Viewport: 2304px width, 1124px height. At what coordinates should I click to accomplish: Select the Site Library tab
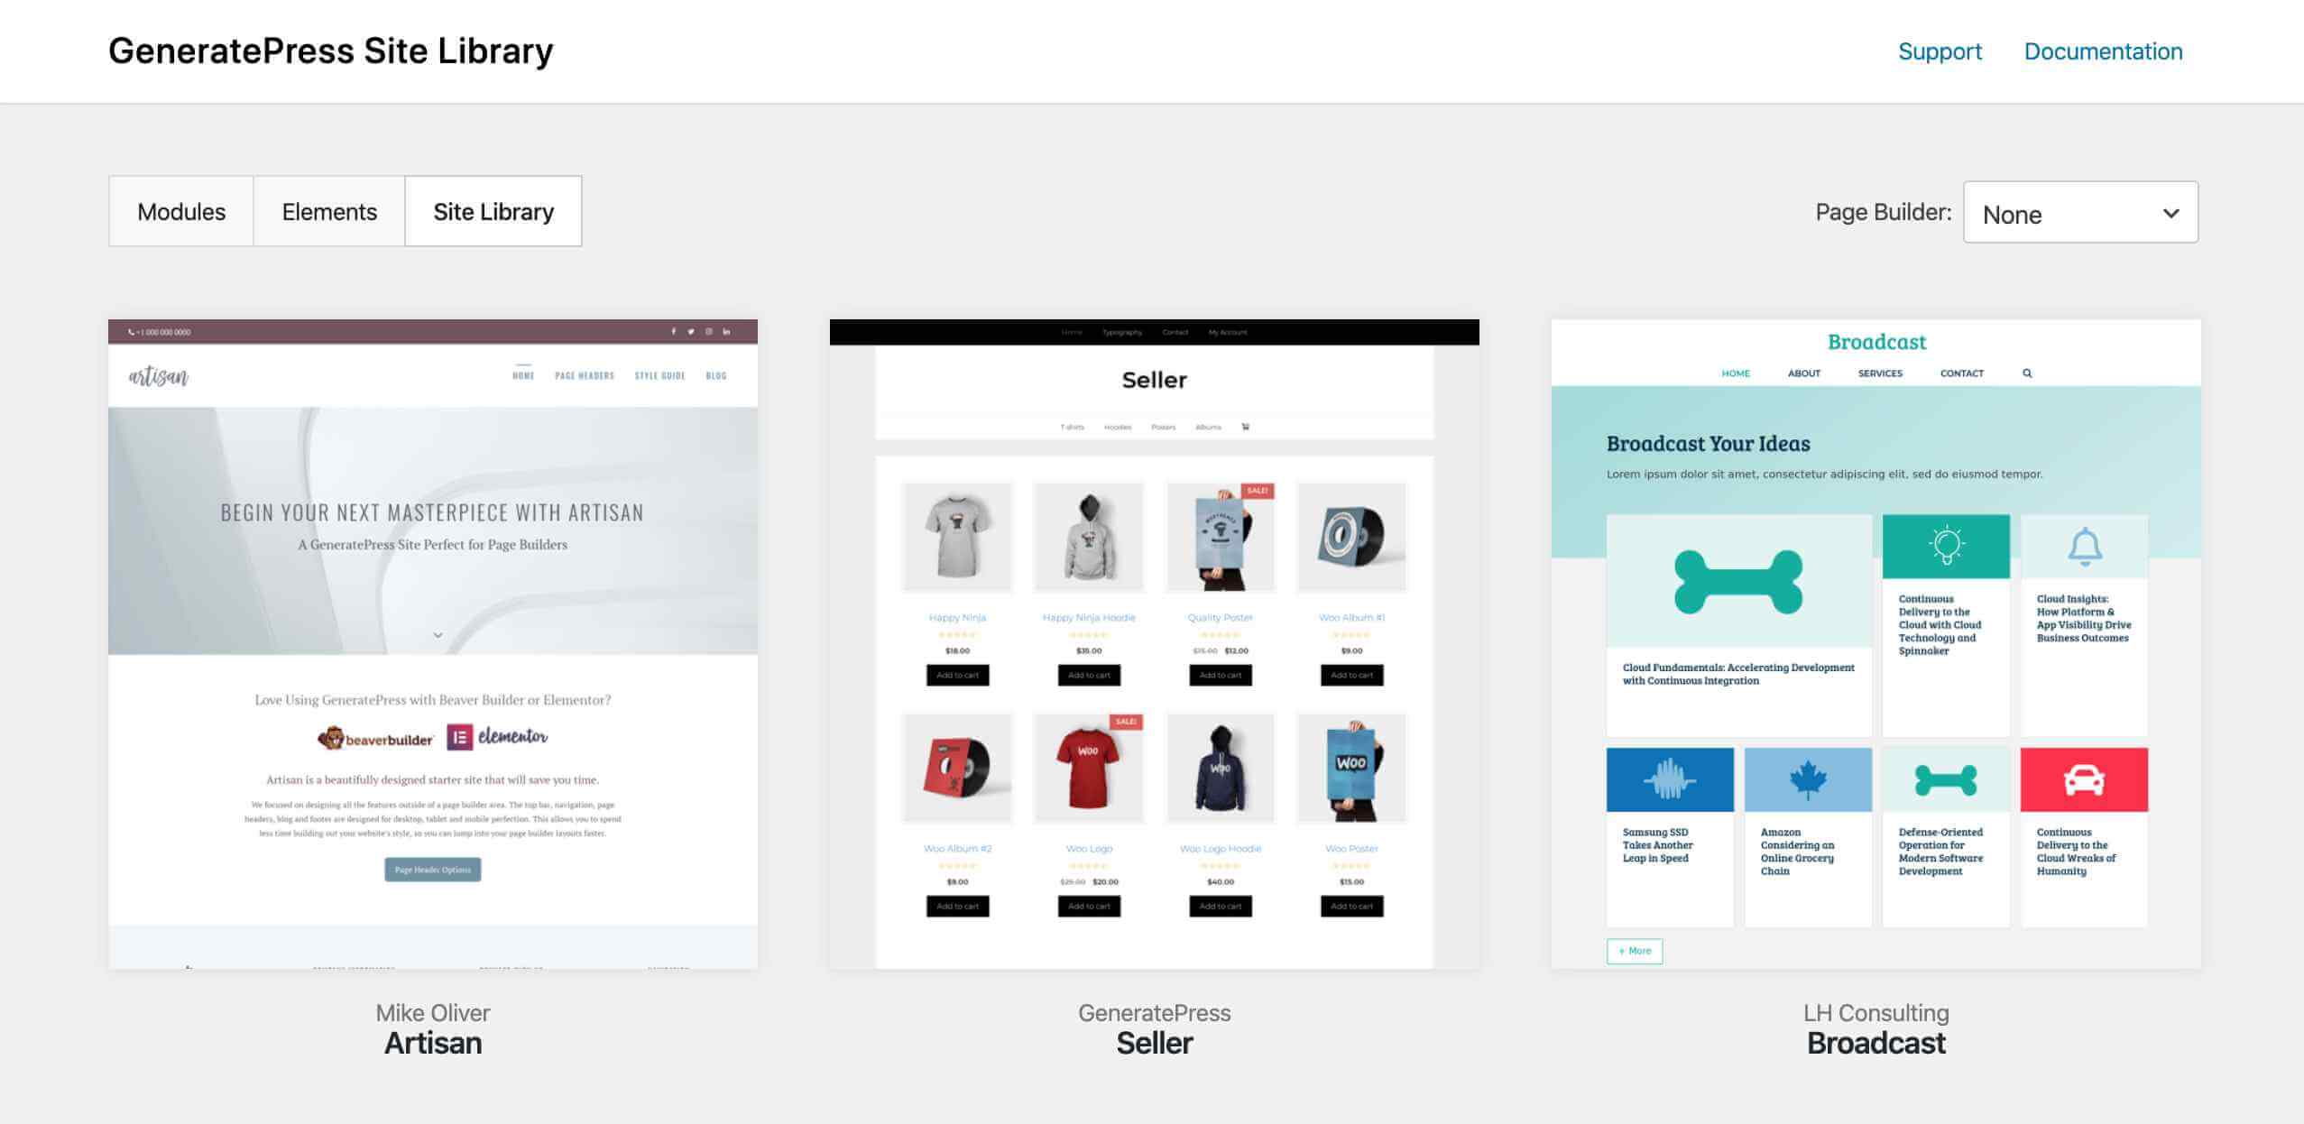coord(493,208)
